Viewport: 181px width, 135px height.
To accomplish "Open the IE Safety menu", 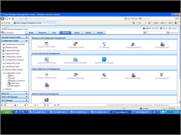I will [x=163, y=23].
